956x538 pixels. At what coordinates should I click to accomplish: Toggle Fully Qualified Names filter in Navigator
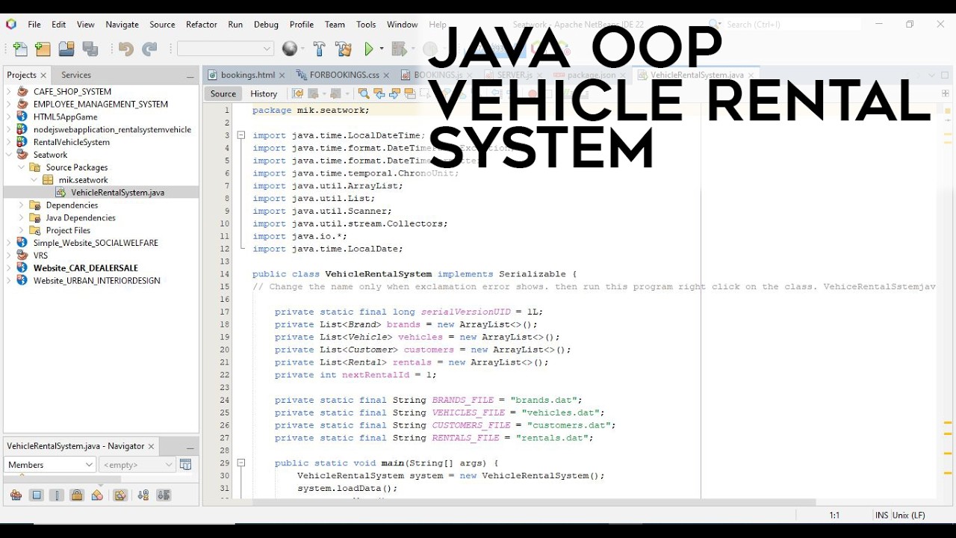[x=119, y=495]
